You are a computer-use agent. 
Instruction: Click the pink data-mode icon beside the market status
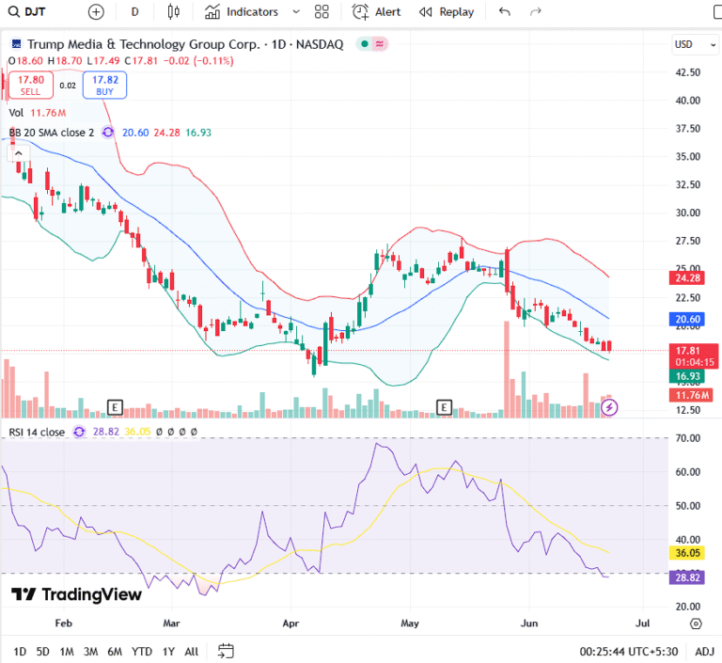[380, 44]
